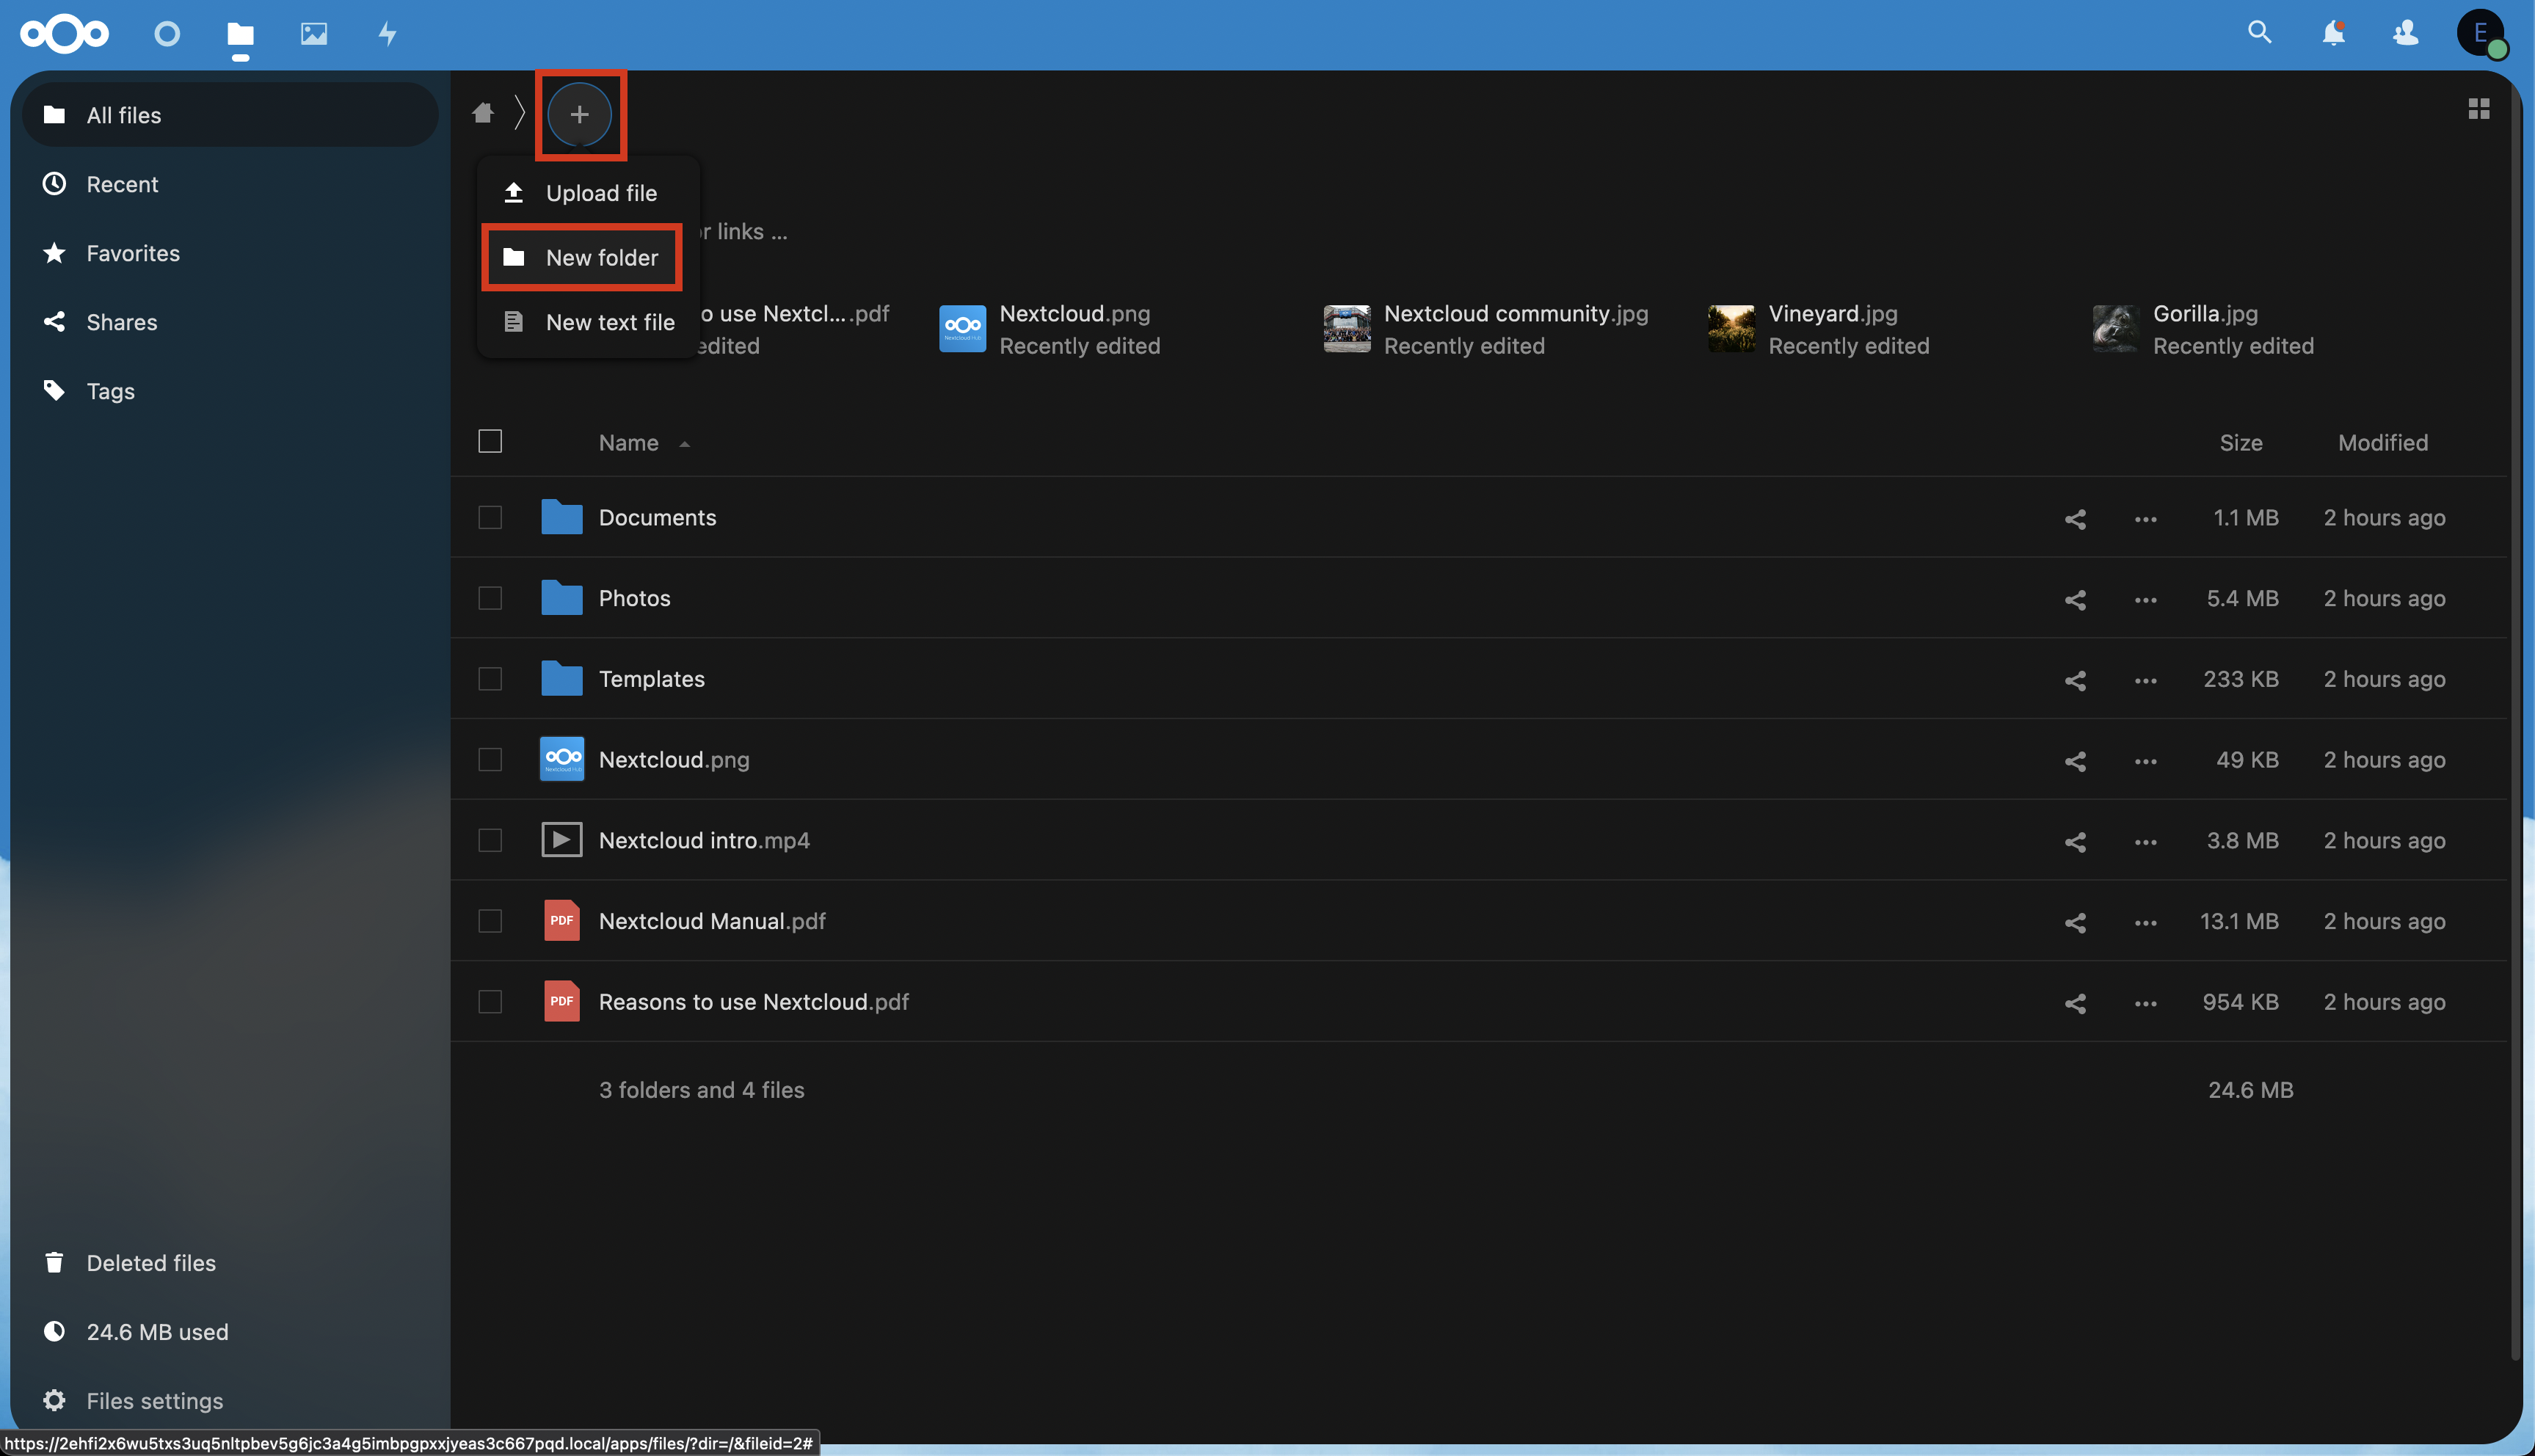Select Recent from the sidebar
The width and height of the screenshot is (2535, 1456).
tap(122, 181)
